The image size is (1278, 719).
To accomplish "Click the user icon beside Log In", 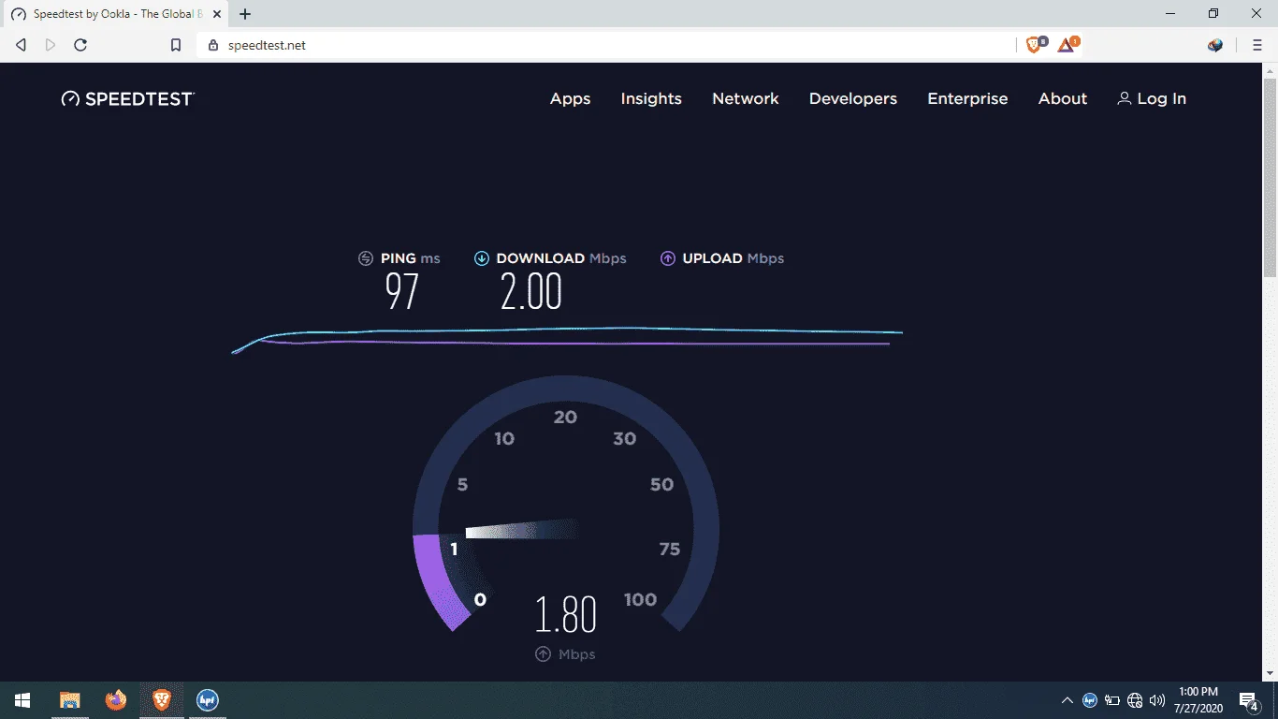I will 1124,98.
